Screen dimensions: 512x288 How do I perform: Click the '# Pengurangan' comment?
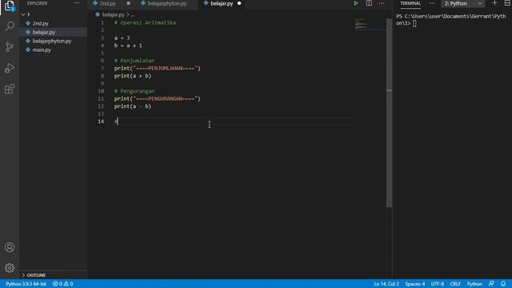(x=134, y=91)
